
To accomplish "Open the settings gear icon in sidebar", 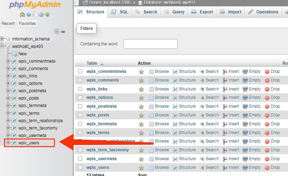I will point(41,14).
